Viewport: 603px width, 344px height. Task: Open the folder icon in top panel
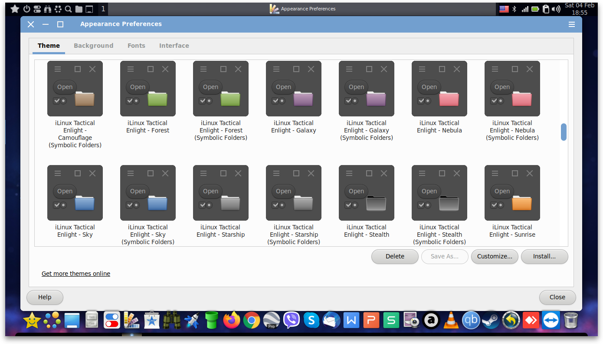click(x=79, y=9)
